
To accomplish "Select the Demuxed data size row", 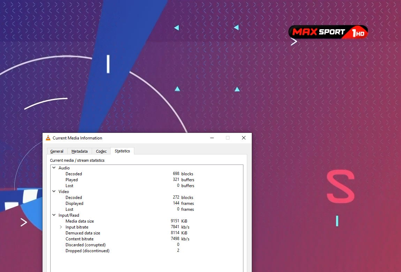I will pyautogui.click(x=147, y=233).
